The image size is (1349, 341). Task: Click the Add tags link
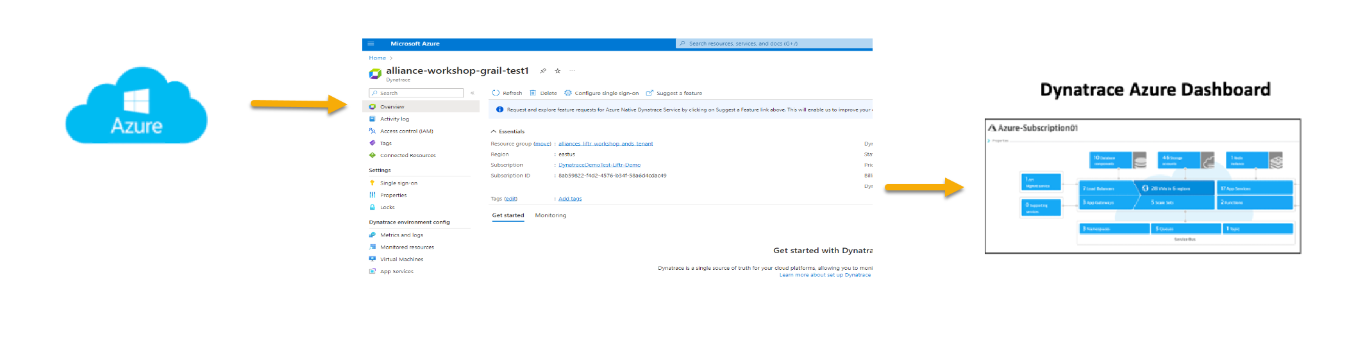click(x=570, y=199)
